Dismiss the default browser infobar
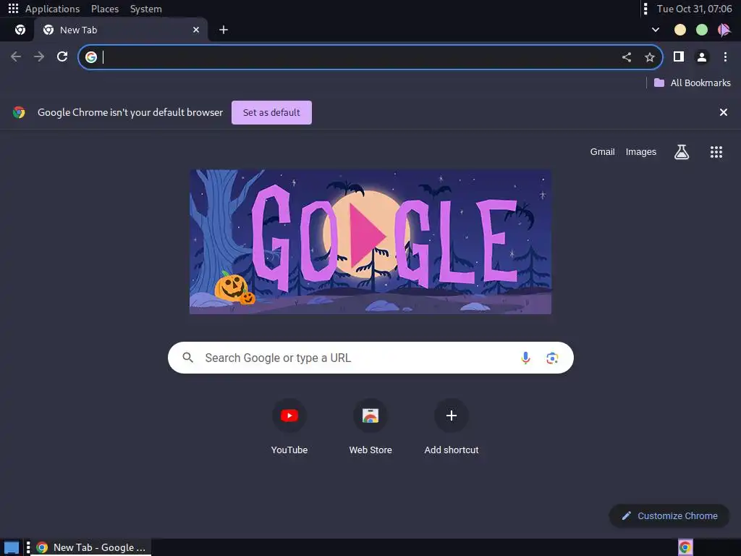741x556 pixels. pyautogui.click(x=724, y=112)
